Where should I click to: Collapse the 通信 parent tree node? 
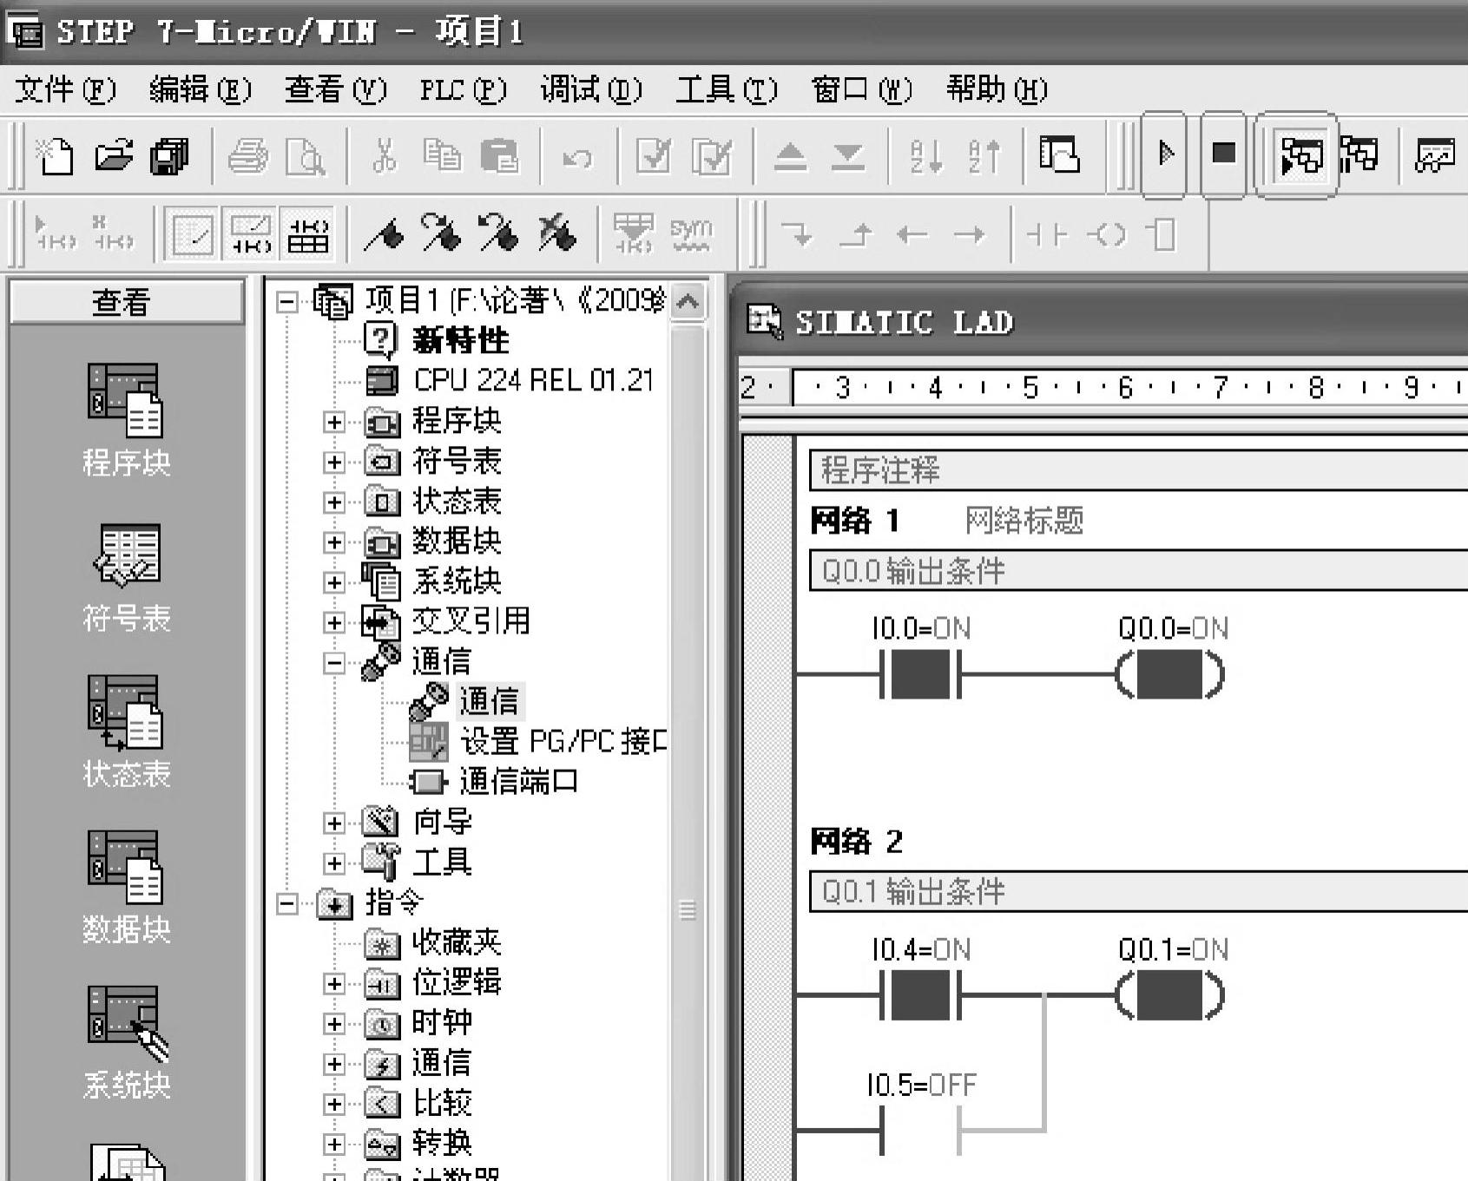pos(334,663)
